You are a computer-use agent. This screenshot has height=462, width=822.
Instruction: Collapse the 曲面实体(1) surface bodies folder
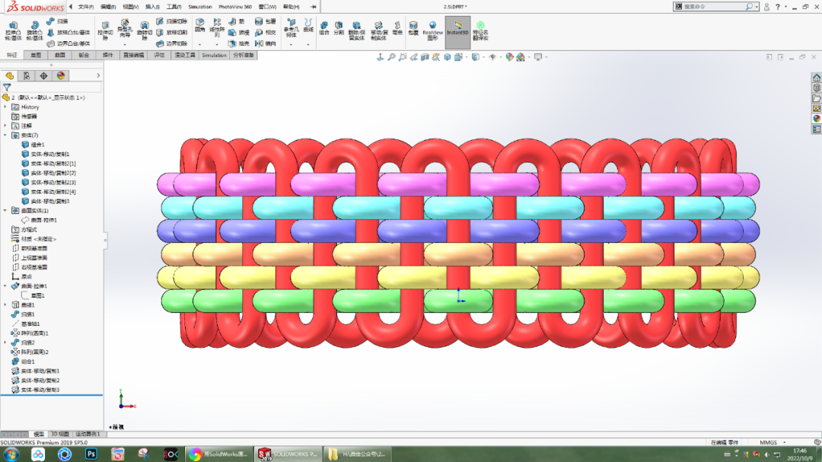[5, 211]
